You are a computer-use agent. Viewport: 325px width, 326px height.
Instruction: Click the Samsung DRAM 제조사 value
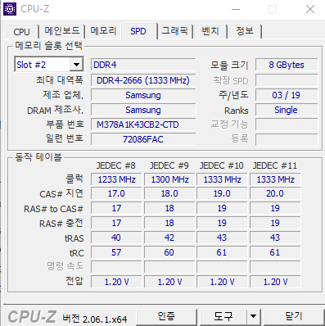tap(143, 110)
